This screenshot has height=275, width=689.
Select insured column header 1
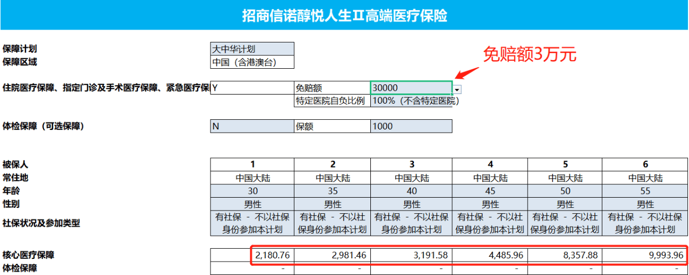(252, 164)
